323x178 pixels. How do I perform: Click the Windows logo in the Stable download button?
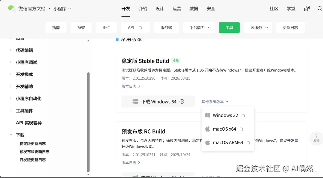pos(135,101)
